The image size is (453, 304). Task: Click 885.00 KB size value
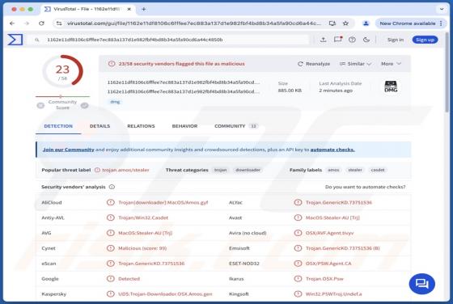tap(290, 91)
